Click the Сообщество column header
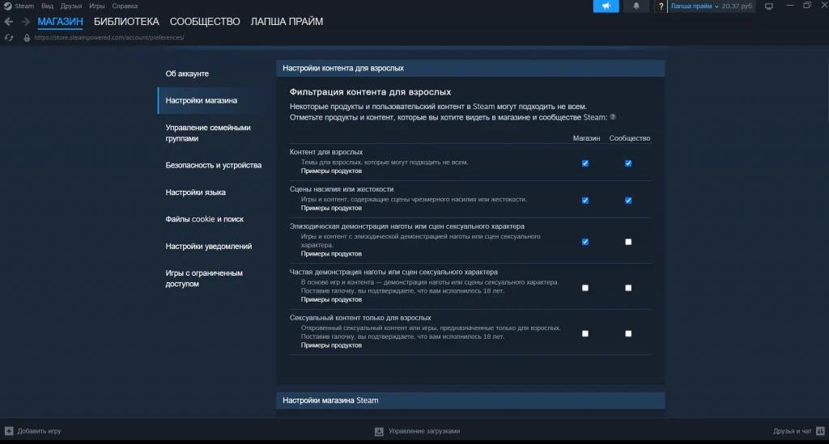Screen dimensions: 829x444 (630, 138)
